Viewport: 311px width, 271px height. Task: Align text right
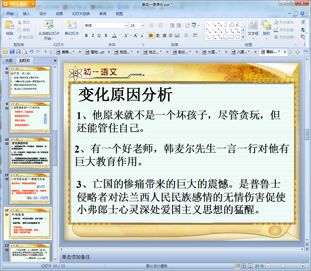coord(164,35)
